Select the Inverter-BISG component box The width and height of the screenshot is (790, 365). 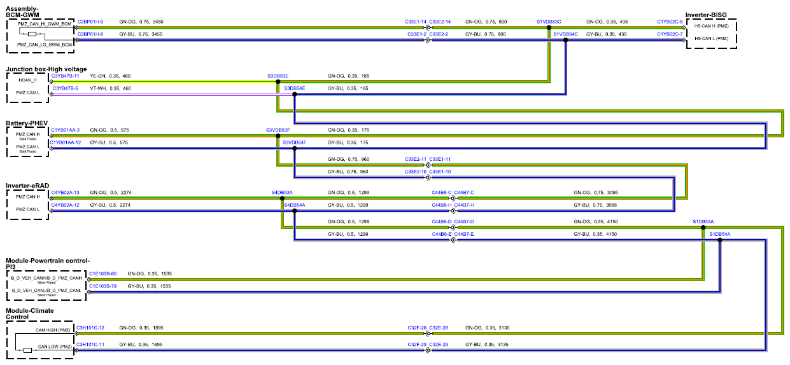tap(712, 34)
